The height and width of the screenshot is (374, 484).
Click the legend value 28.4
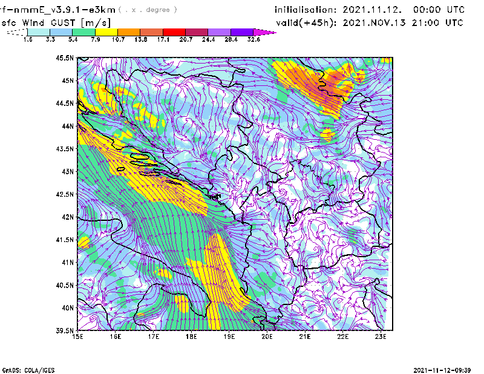pyautogui.click(x=231, y=39)
